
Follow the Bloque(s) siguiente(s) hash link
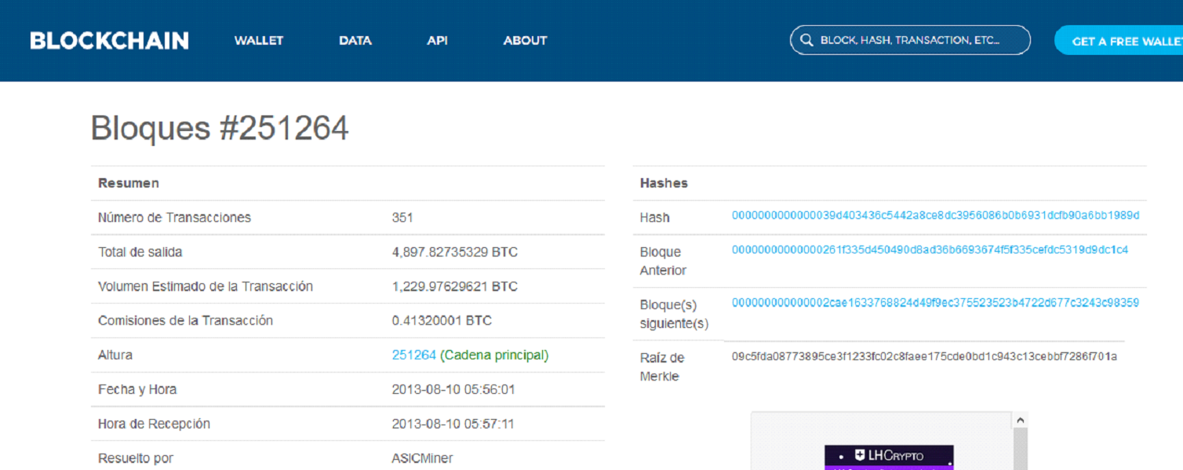(934, 303)
